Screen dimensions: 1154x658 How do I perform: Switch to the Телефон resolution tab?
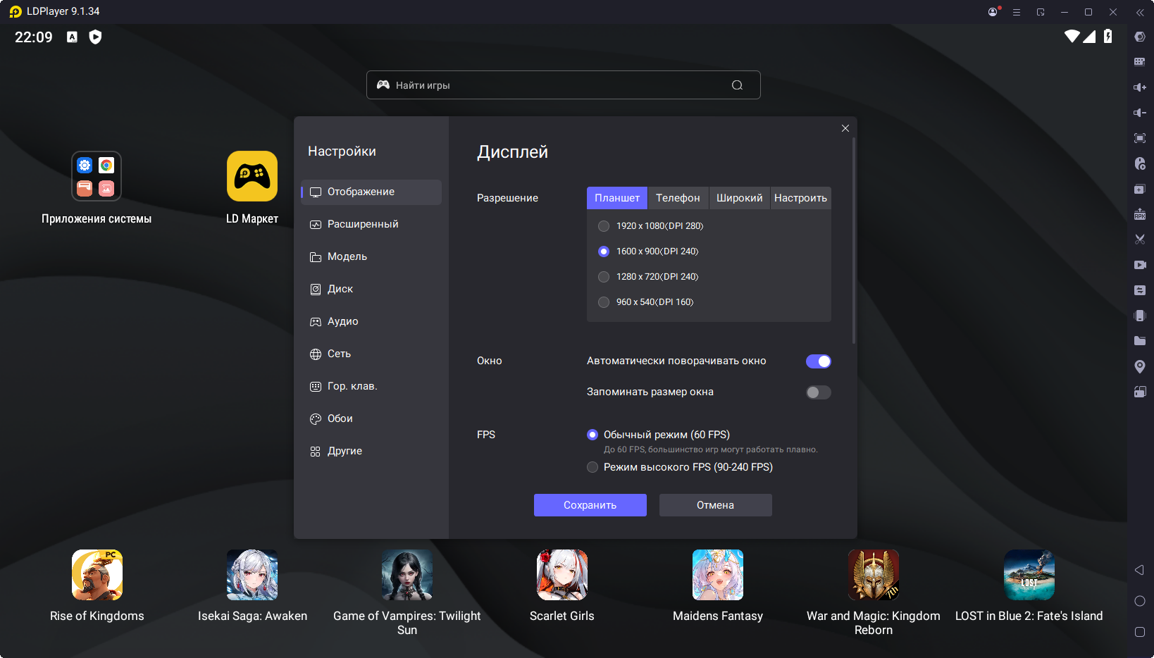(677, 198)
